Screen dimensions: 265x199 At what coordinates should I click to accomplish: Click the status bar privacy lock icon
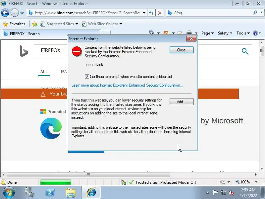click(x=222, y=182)
